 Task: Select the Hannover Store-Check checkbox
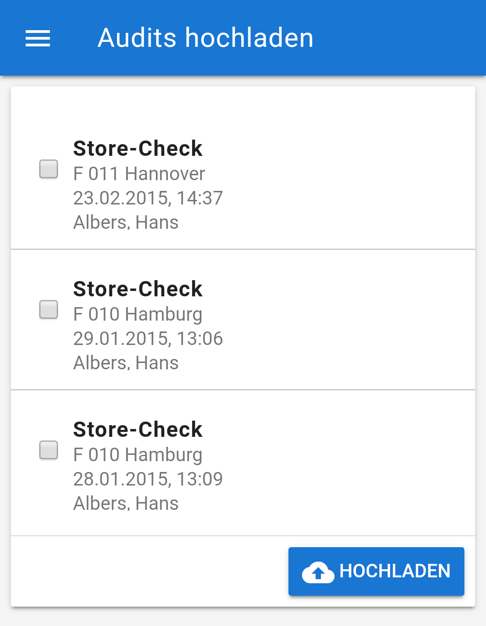[x=49, y=169]
